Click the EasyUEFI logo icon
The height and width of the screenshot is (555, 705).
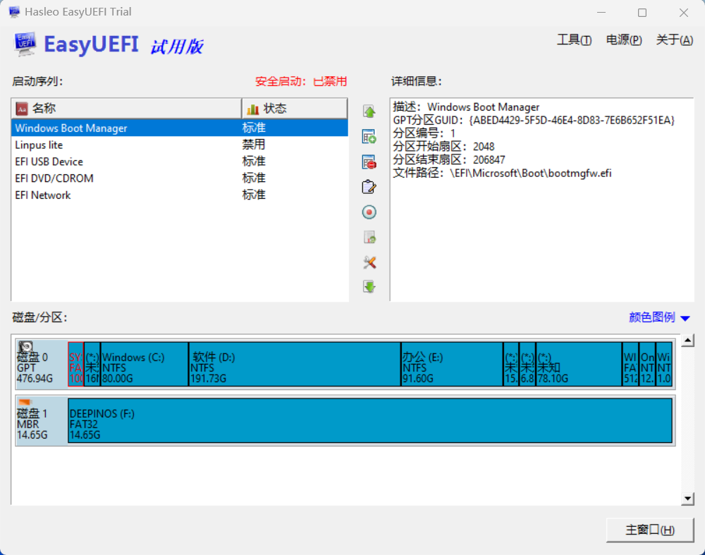click(25, 44)
